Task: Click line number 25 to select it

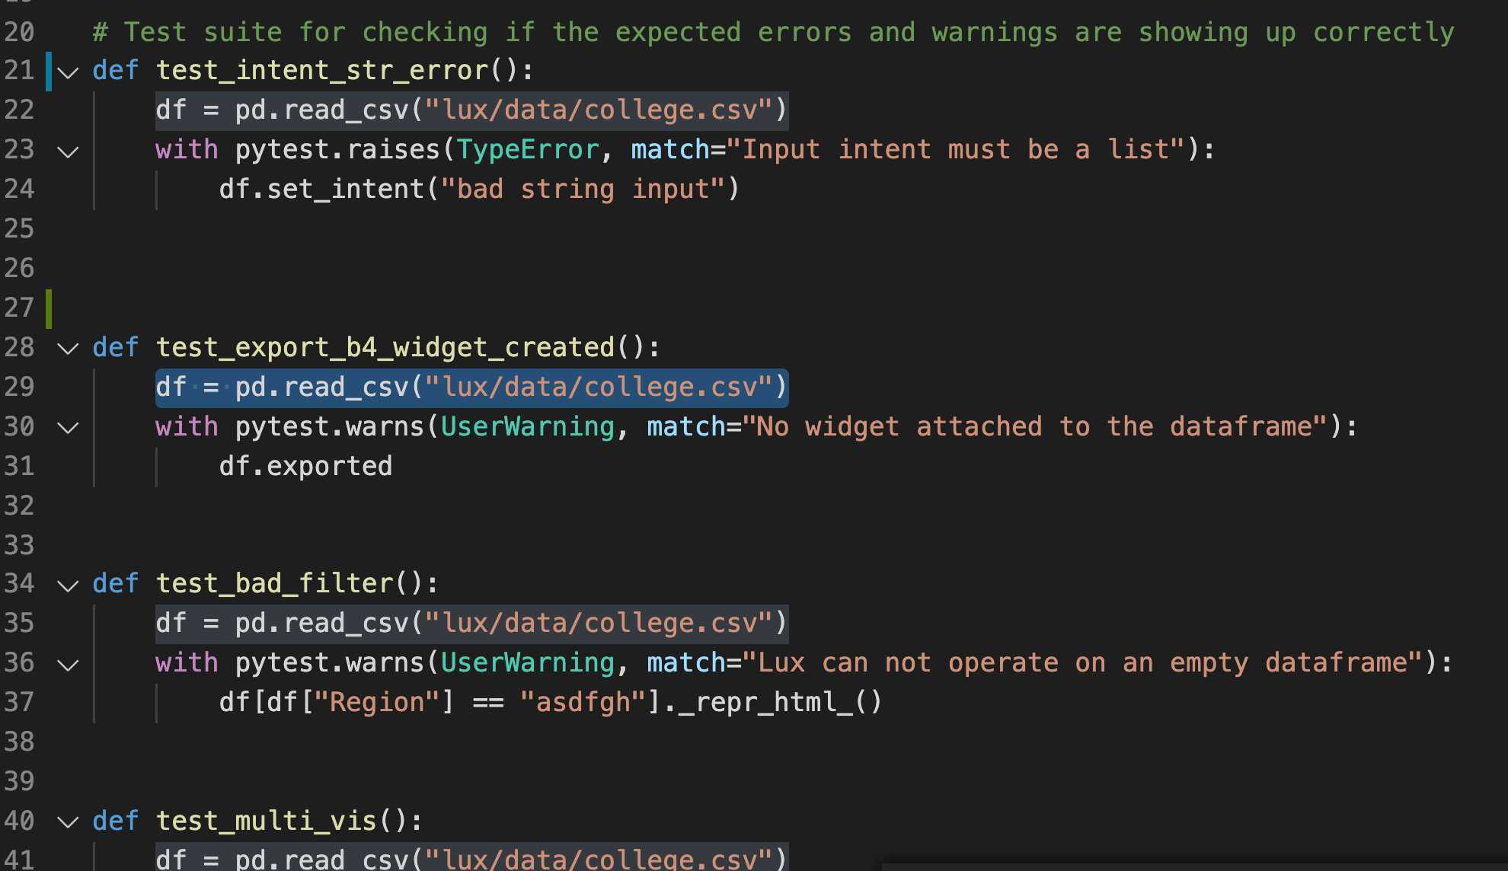Action: pyautogui.click(x=21, y=228)
